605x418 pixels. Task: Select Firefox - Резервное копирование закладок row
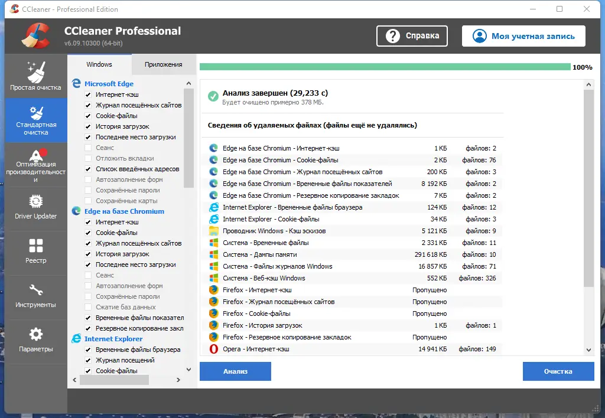[352, 337]
